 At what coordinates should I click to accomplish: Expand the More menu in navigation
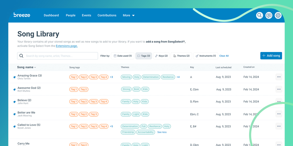point(129,15)
